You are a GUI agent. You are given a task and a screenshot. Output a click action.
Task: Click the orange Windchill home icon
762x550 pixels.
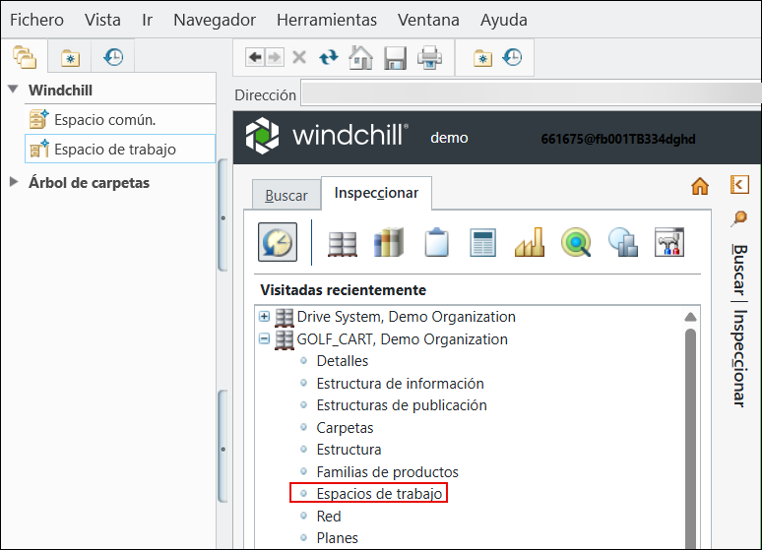pos(700,186)
